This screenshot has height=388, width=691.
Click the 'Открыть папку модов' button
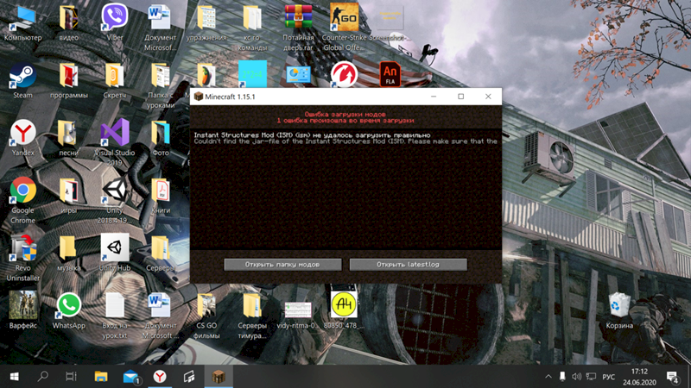(x=282, y=264)
